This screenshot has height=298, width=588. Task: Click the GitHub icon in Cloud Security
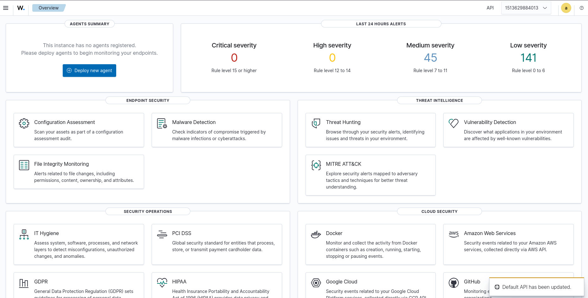click(453, 283)
